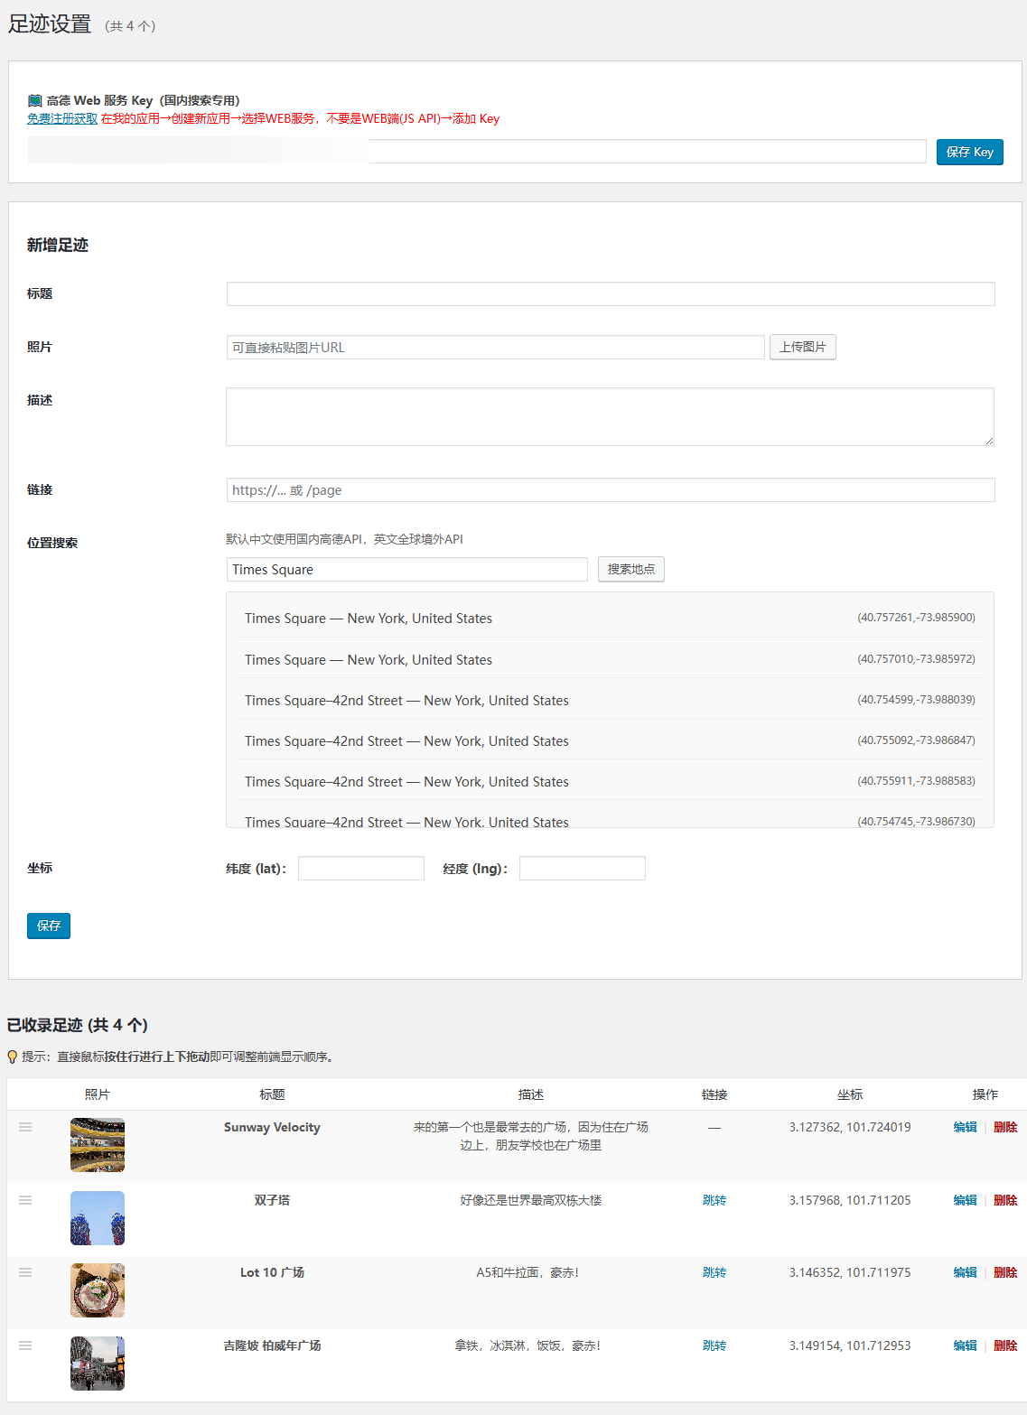Open the 跳转 link for Lot 10 广场
Screen dimensions: 1027x1415
click(x=714, y=1272)
